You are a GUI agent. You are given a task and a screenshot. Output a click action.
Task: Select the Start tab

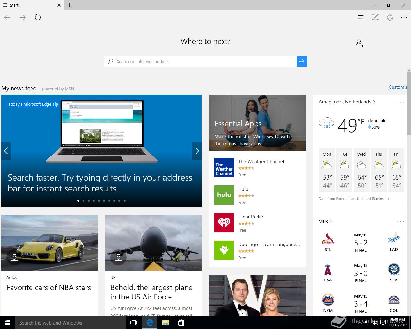coord(32,5)
